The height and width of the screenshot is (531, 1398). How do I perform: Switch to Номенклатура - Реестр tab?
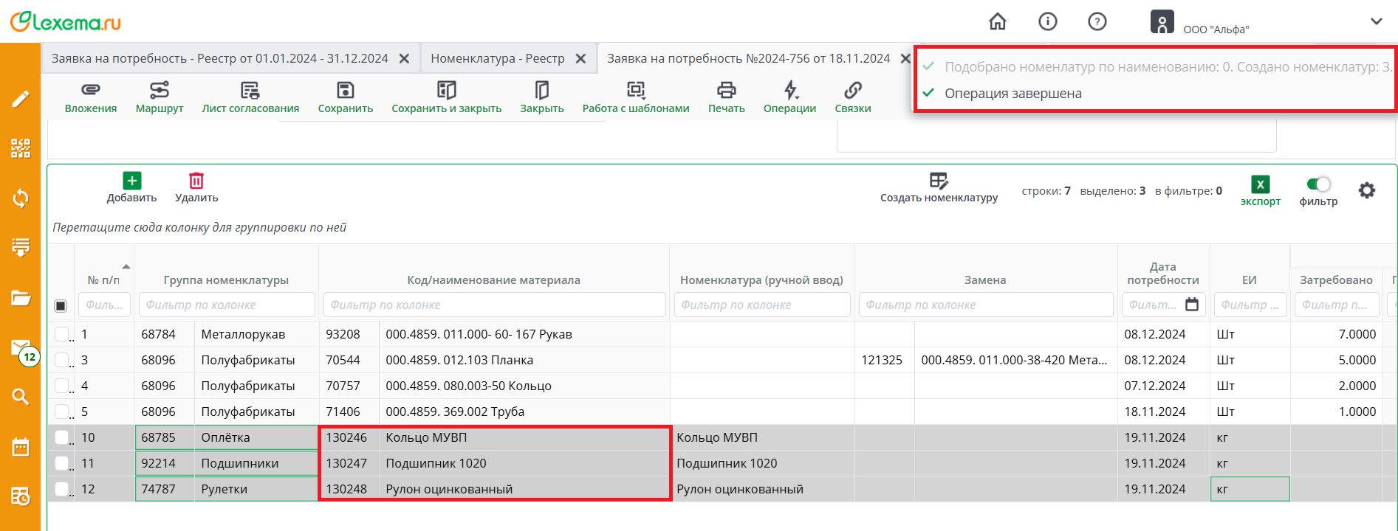point(497,58)
